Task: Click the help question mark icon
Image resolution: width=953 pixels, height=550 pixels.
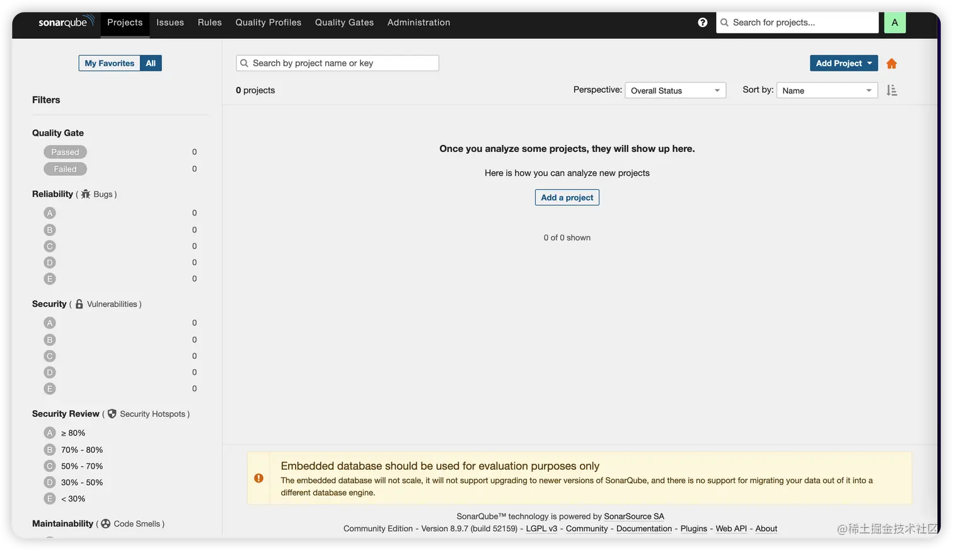Action: (703, 22)
